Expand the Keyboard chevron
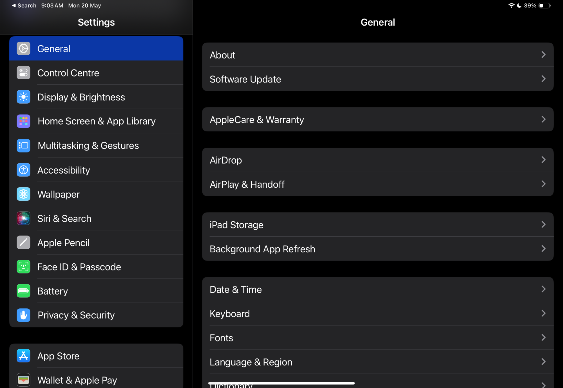 [544, 313]
